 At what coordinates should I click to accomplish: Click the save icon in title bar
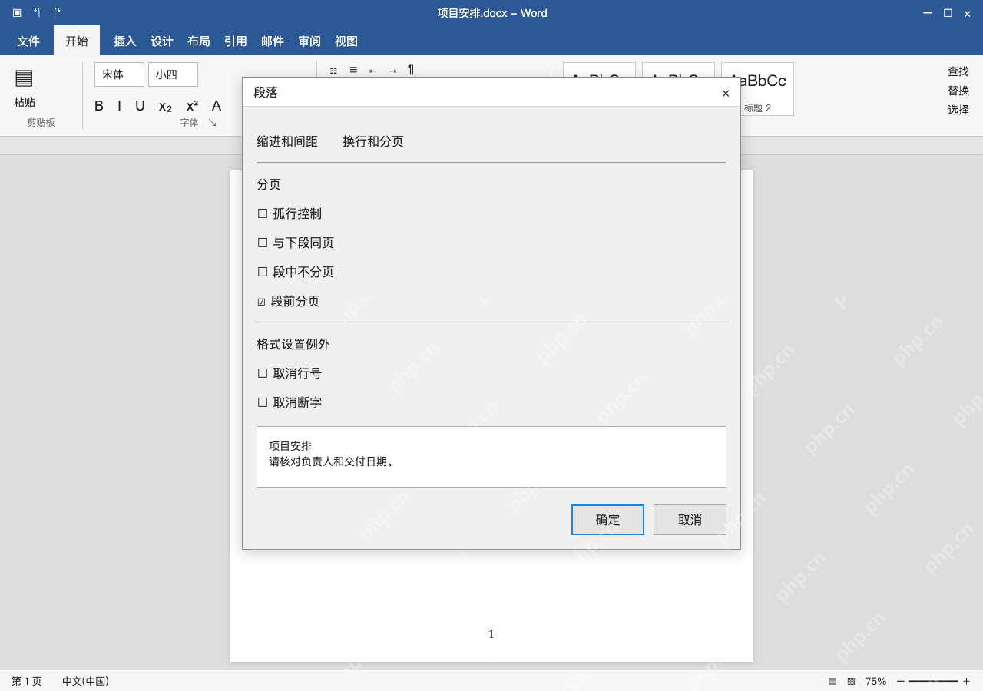tap(17, 12)
